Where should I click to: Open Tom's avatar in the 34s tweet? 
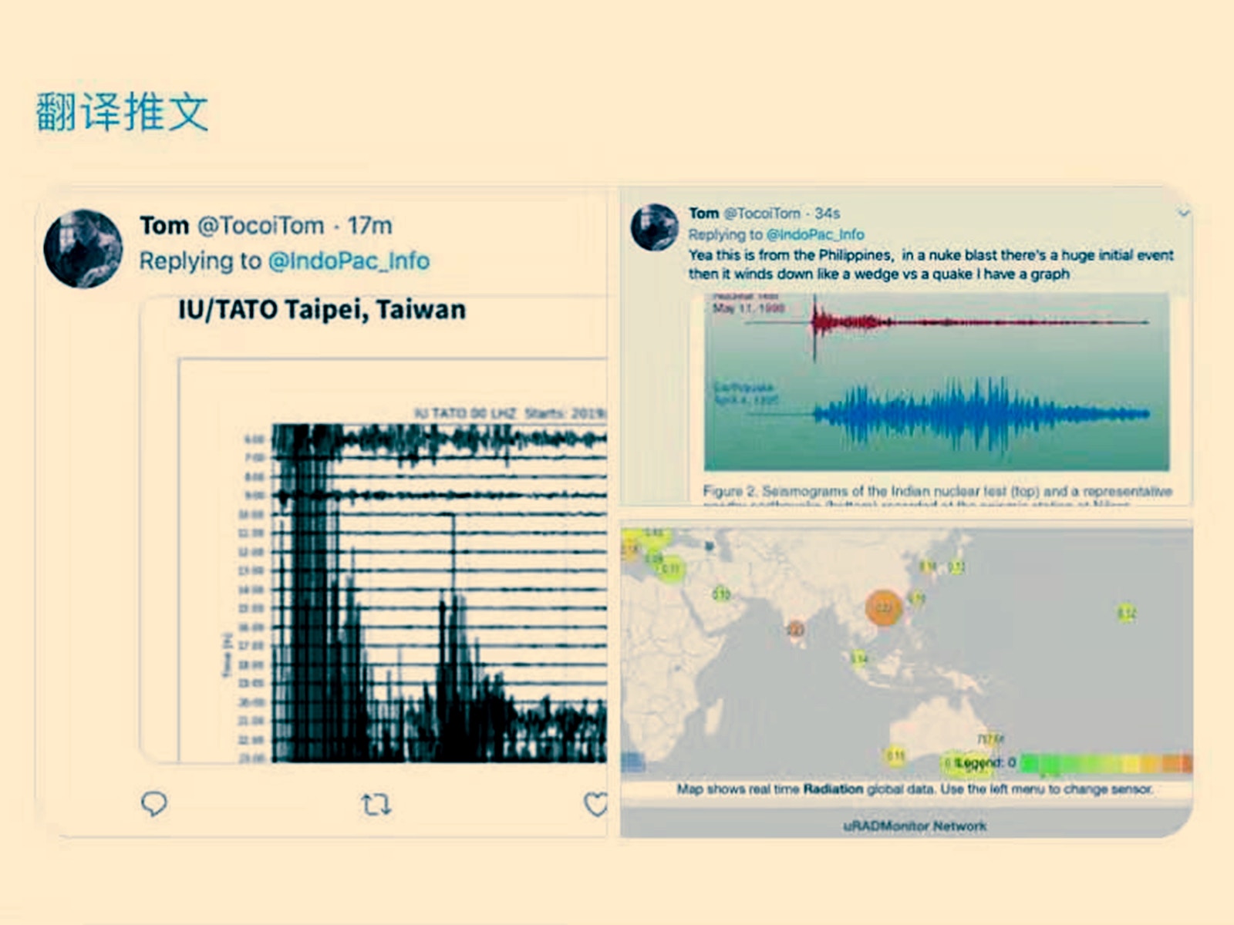pos(654,227)
